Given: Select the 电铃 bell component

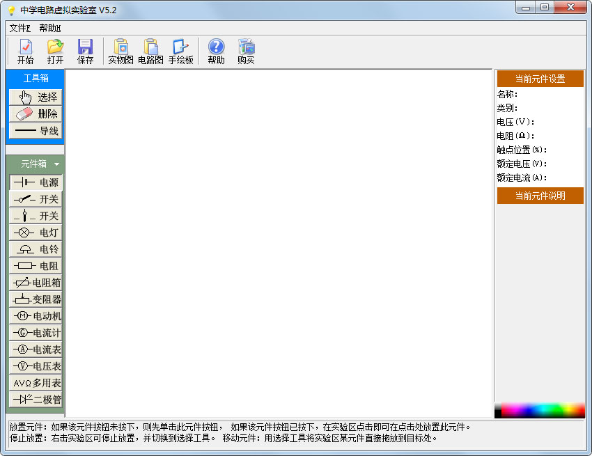Looking at the screenshot, I should pyautogui.click(x=36, y=249).
